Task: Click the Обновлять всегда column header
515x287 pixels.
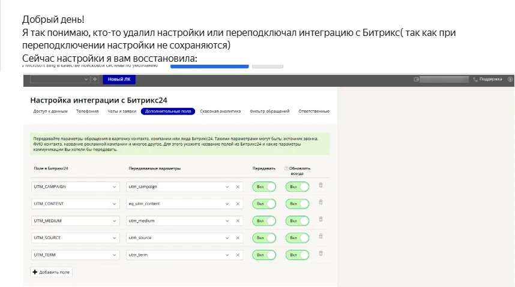Action: pos(300,171)
